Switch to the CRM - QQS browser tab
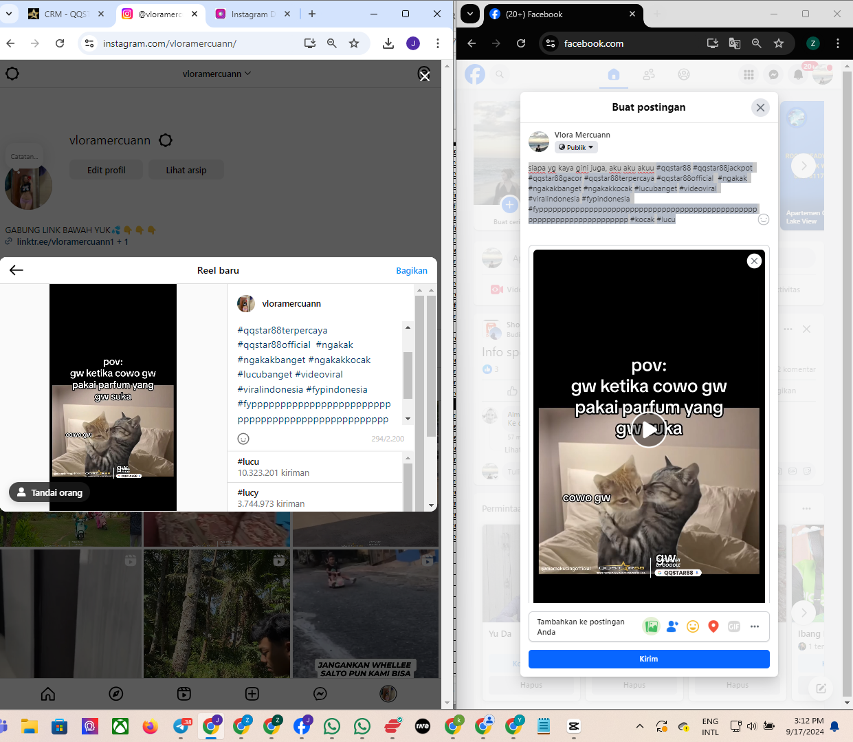This screenshot has width=853, height=742. tap(66, 14)
